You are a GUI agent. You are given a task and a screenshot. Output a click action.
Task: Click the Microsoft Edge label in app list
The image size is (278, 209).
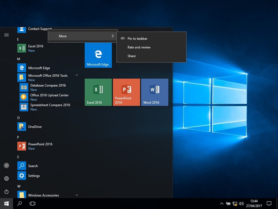coord(39,68)
